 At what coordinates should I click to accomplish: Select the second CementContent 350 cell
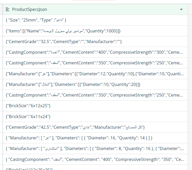[x=95, y=95]
